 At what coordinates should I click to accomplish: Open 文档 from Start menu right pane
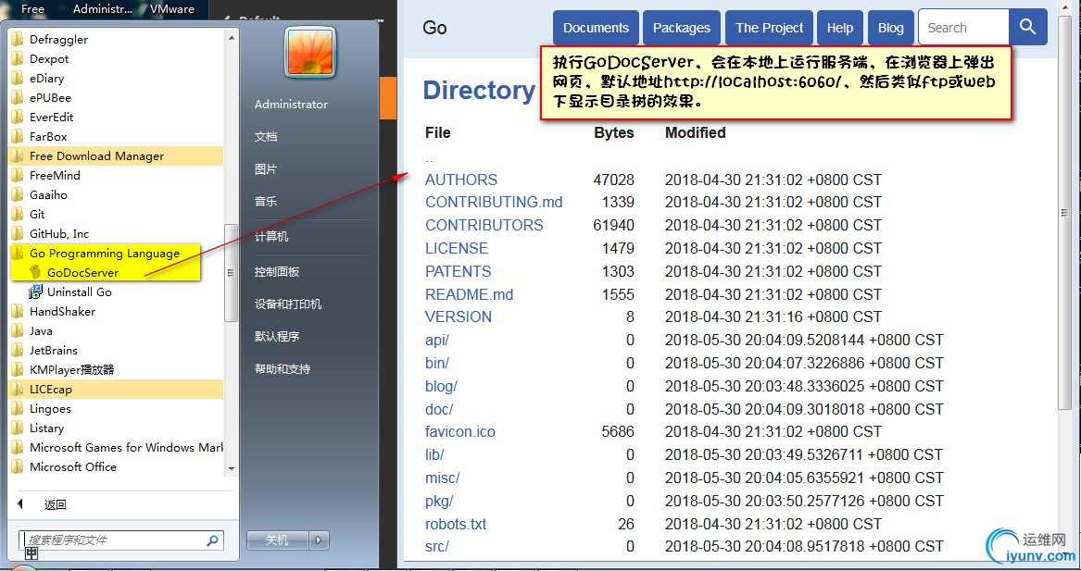pos(266,136)
